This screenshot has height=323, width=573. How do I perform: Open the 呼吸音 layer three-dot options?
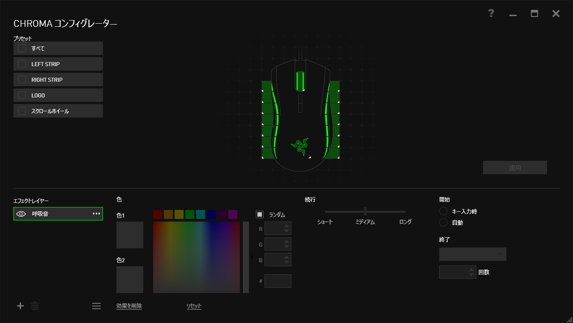coord(96,214)
